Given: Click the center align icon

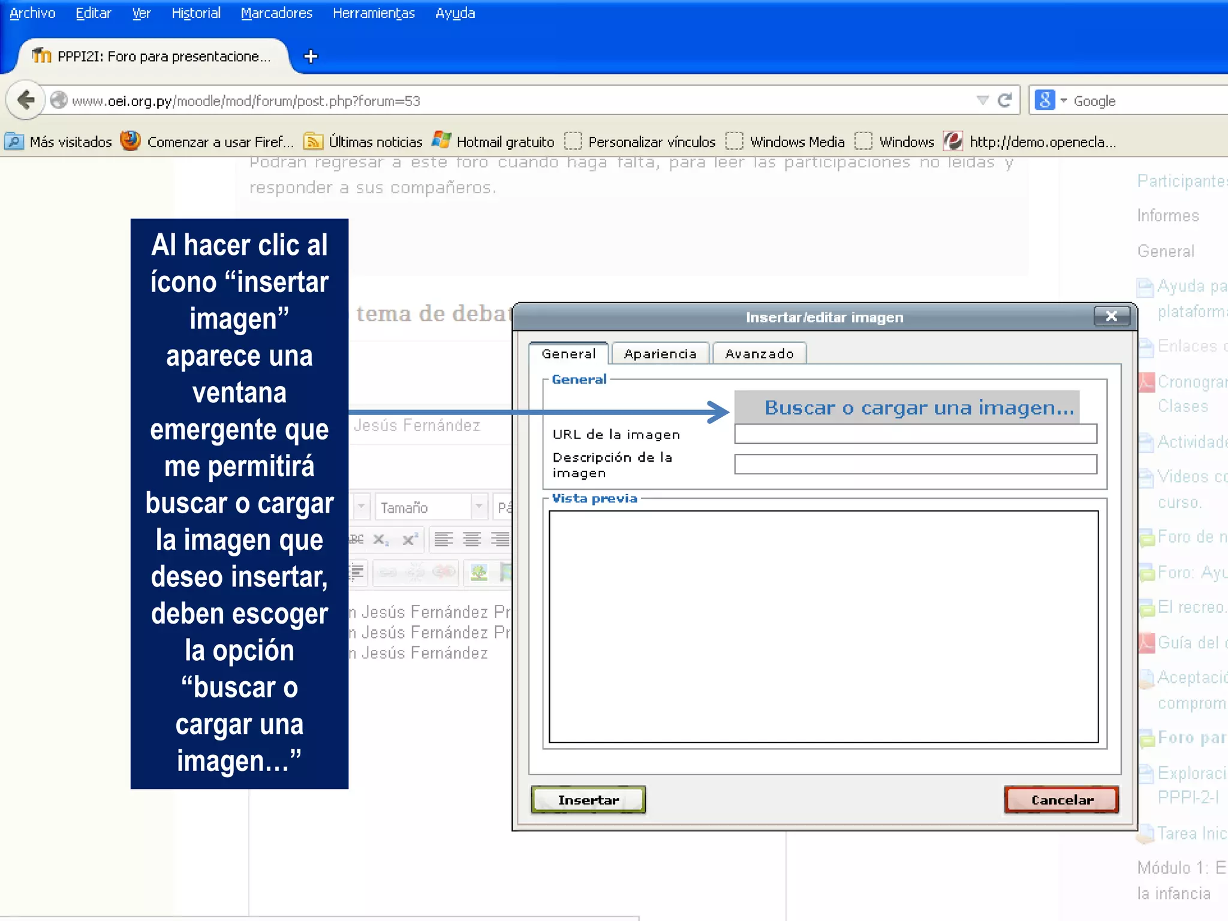Looking at the screenshot, I should 472,540.
